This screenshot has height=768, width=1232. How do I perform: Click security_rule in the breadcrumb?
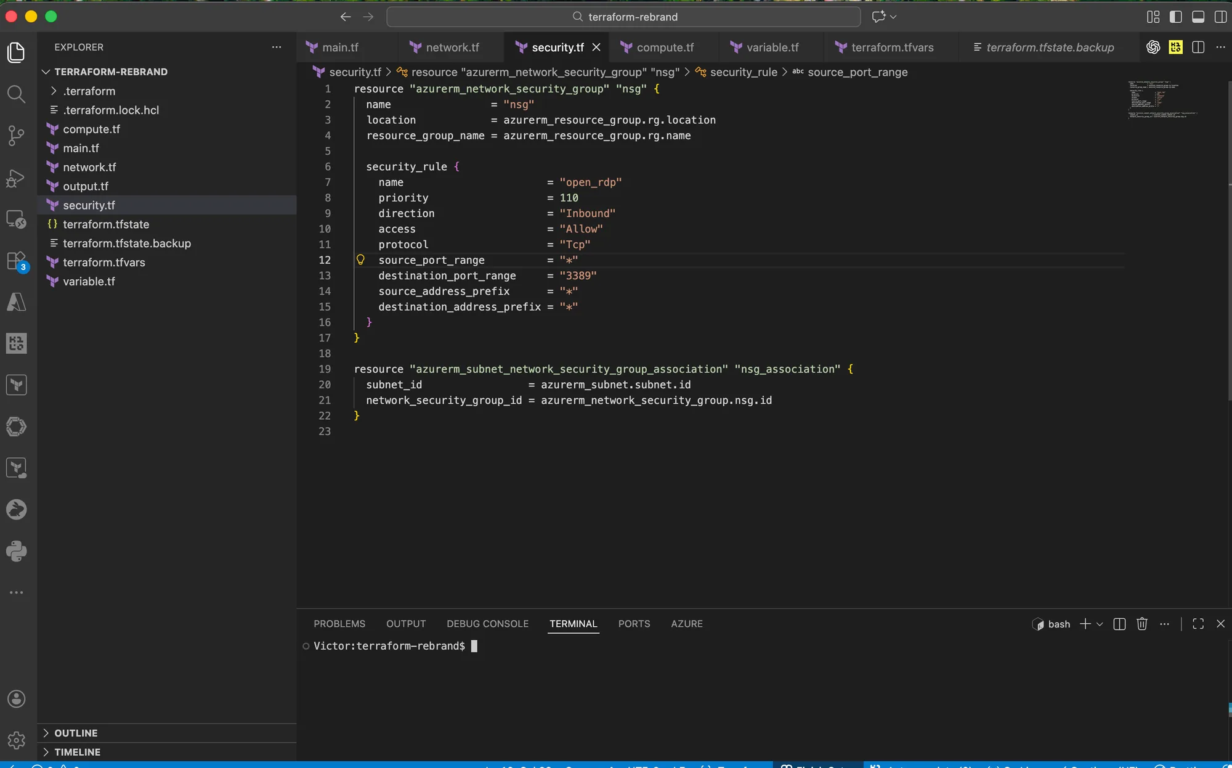744,72
